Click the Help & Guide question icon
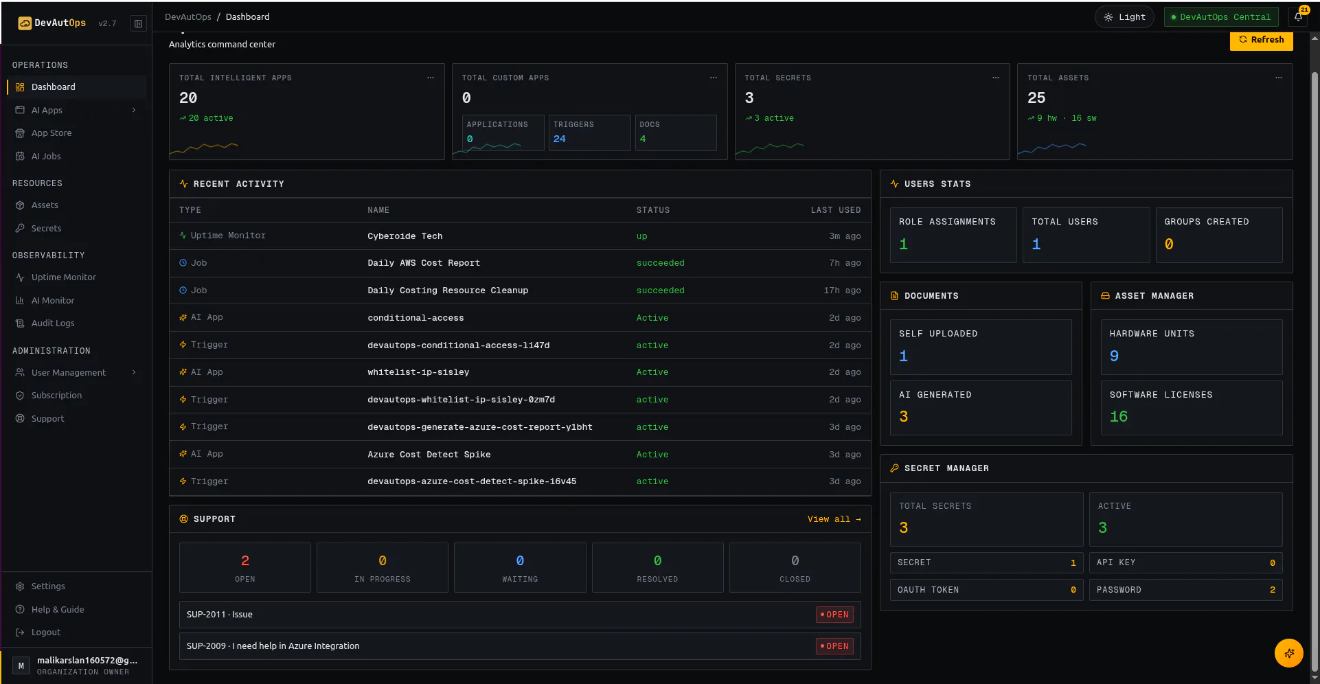 point(20,610)
